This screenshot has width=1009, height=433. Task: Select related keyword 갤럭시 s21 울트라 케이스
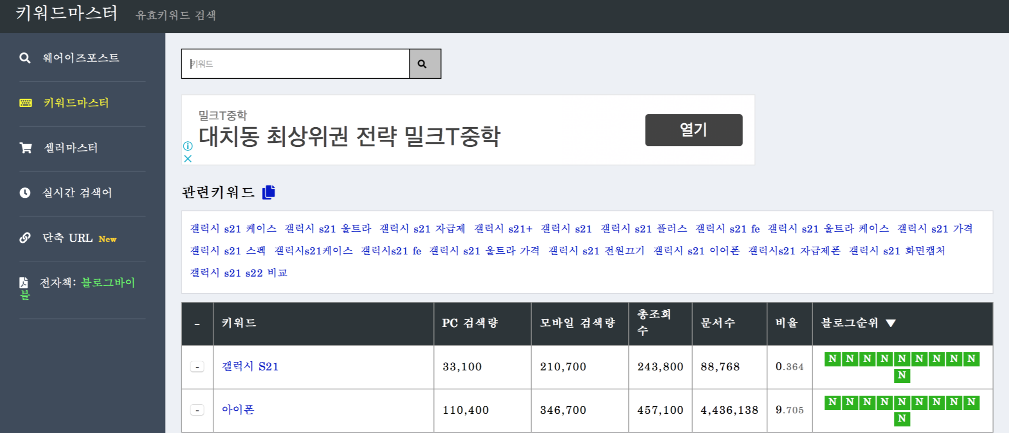pyautogui.click(x=828, y=229)
